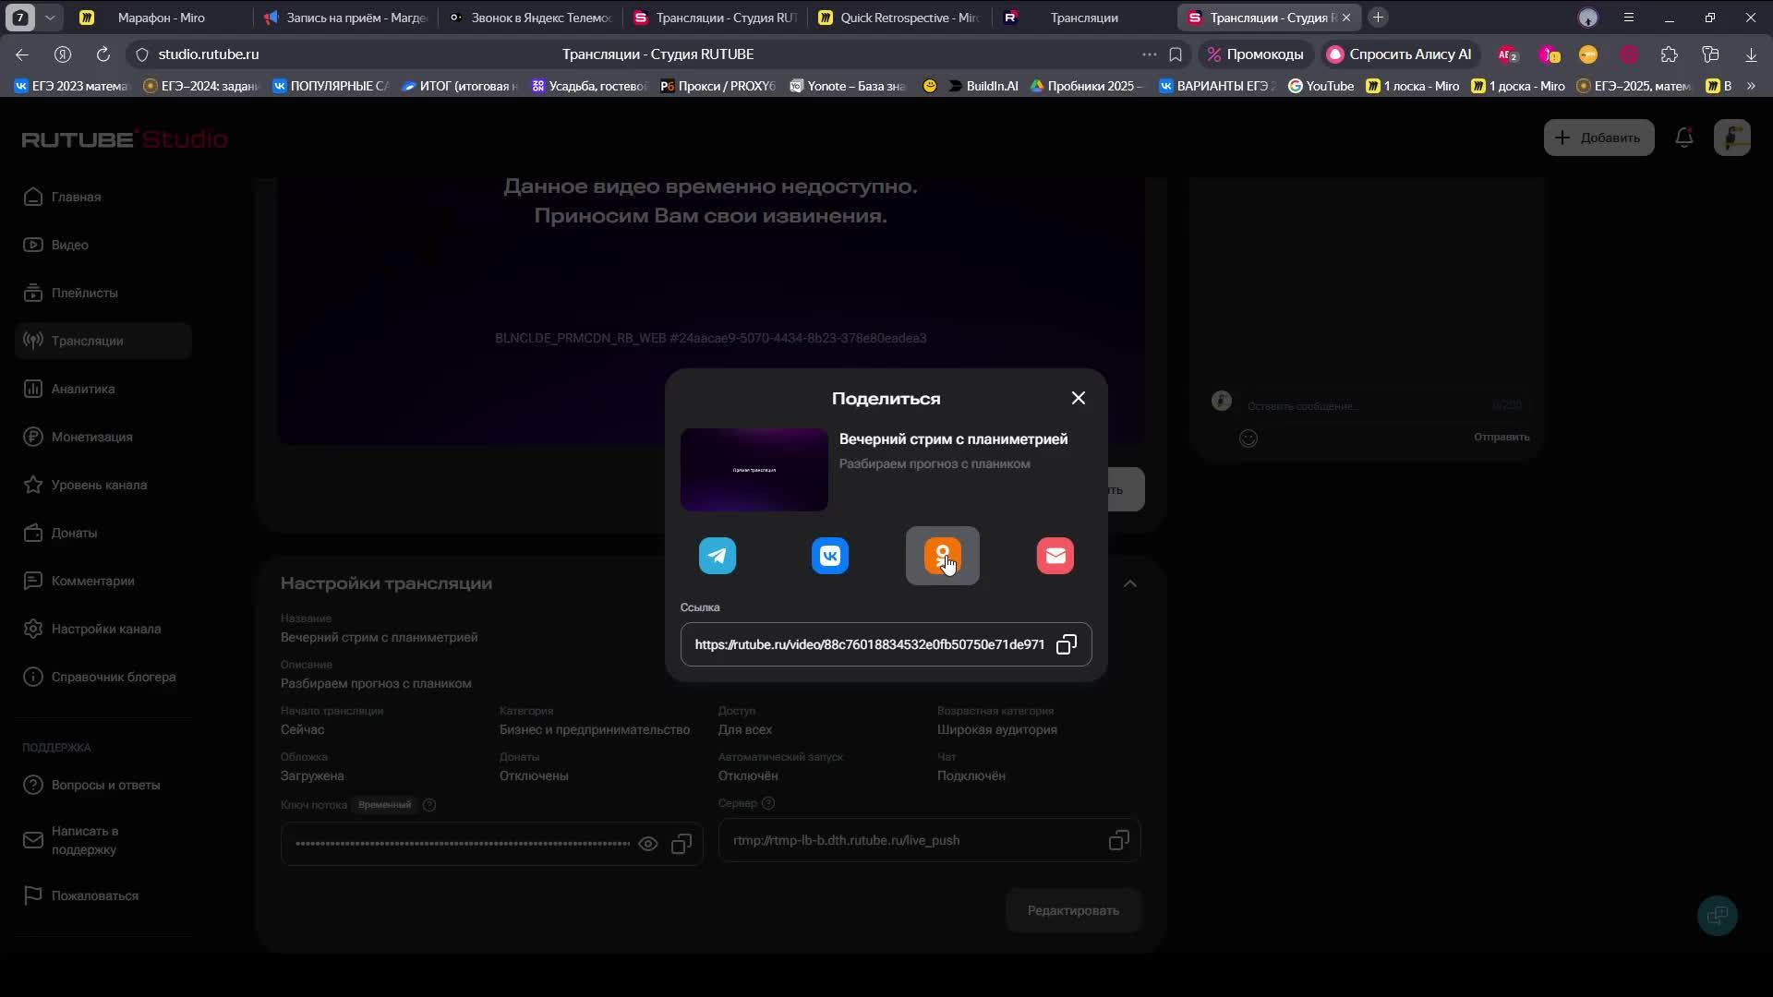Open the stream thumbnail in the share dialog
The width and height of the screenshot is (1773, 997).
(x=754, y=470)
